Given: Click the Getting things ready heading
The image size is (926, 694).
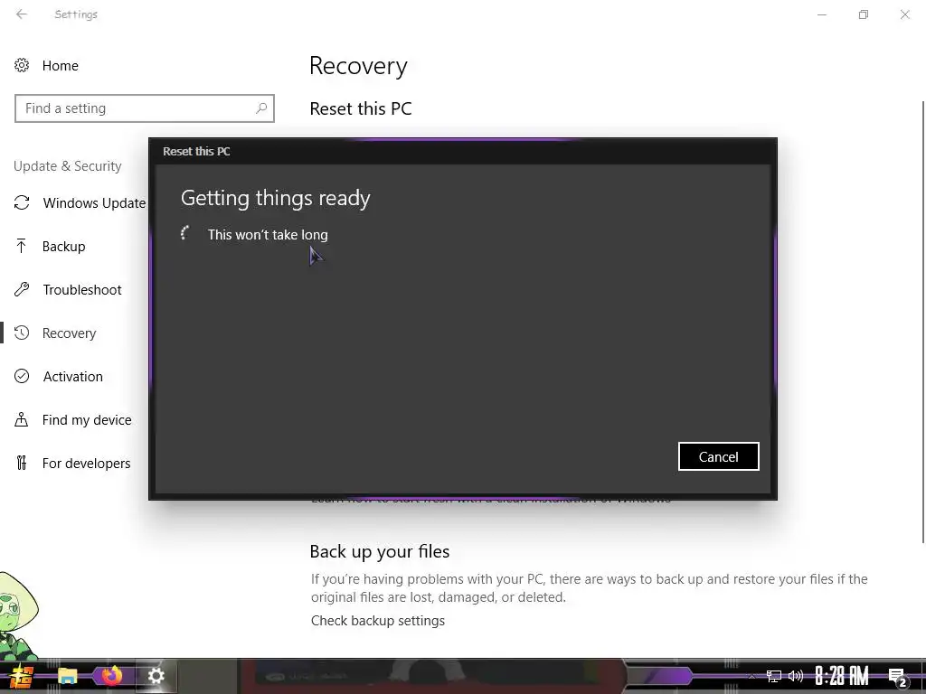Looking at the screenshot, I should (276, 198).
